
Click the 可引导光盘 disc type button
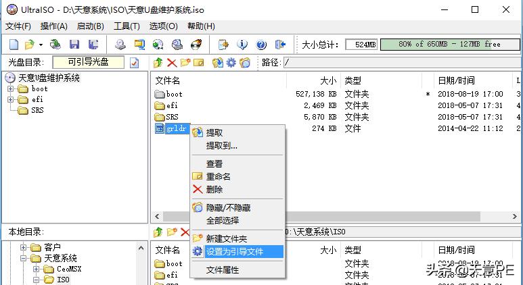tap(89, 62)
